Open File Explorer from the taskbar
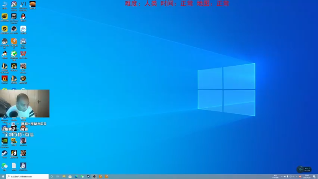This screenshot has height=179, width=318. (x=64, y=177)
